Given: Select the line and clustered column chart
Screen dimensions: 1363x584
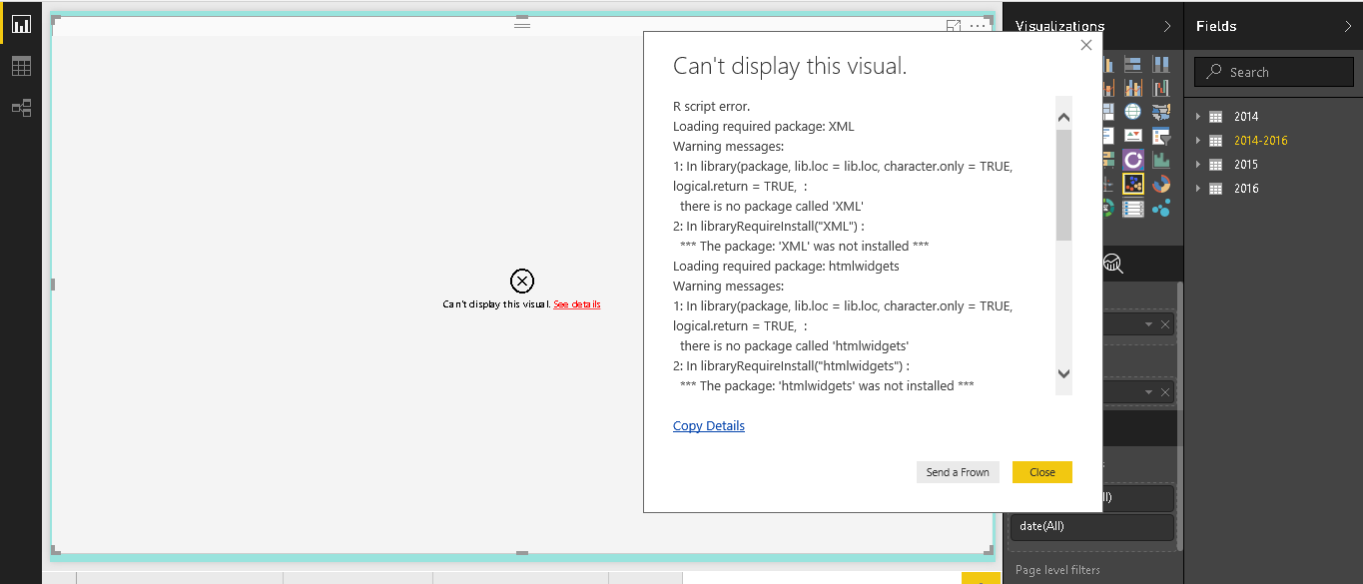Looking at the screenshot, I should (1132, 88).
